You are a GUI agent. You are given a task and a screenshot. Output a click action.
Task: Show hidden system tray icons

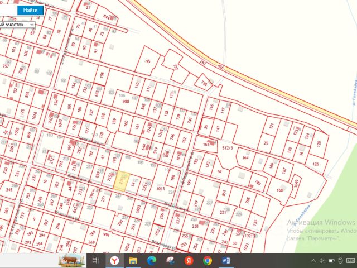click(x=313, y=261)
